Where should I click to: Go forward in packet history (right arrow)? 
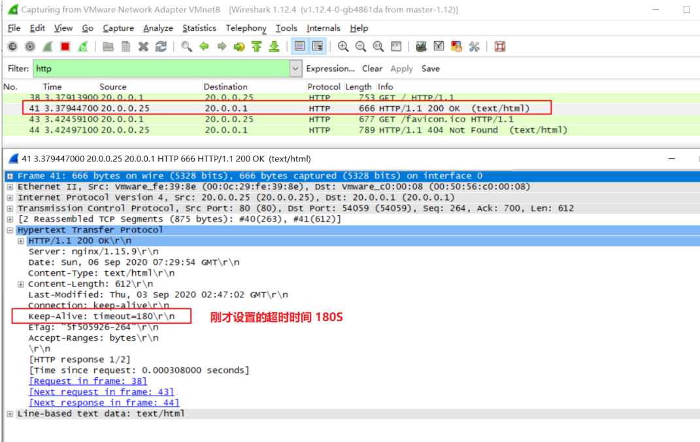[x=222, y=46]
